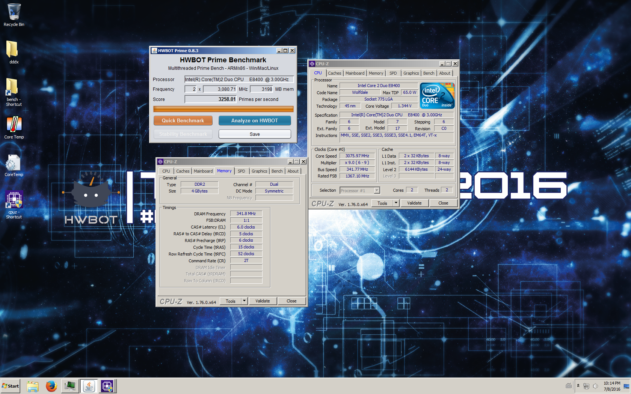Click Analyze on HWBOT button
The height and width of the screenshot is (394, 631).
tap(255, 120)
